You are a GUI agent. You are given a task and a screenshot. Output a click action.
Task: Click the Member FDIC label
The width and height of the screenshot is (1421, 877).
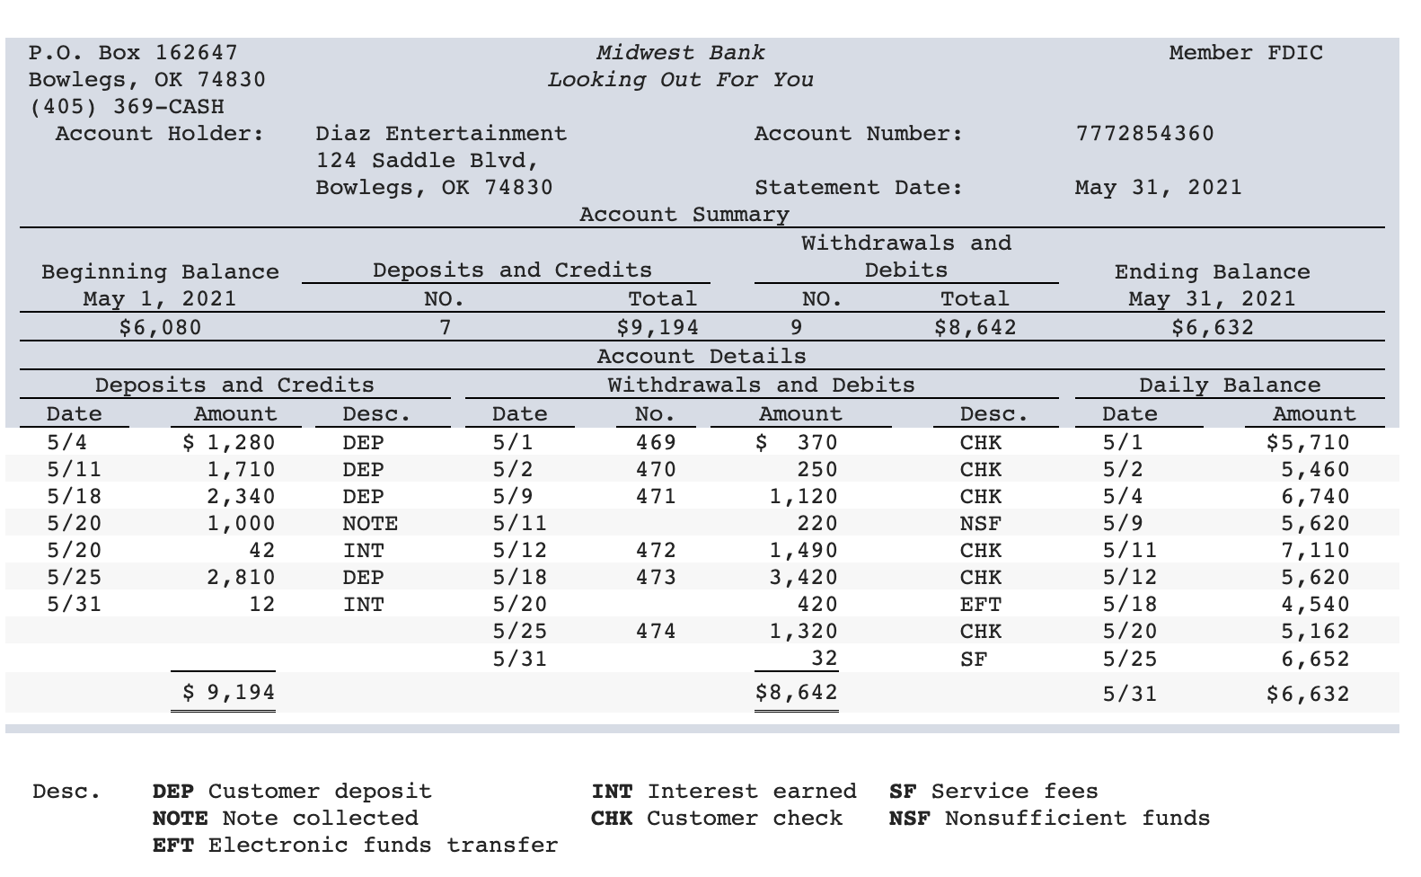1246,53
